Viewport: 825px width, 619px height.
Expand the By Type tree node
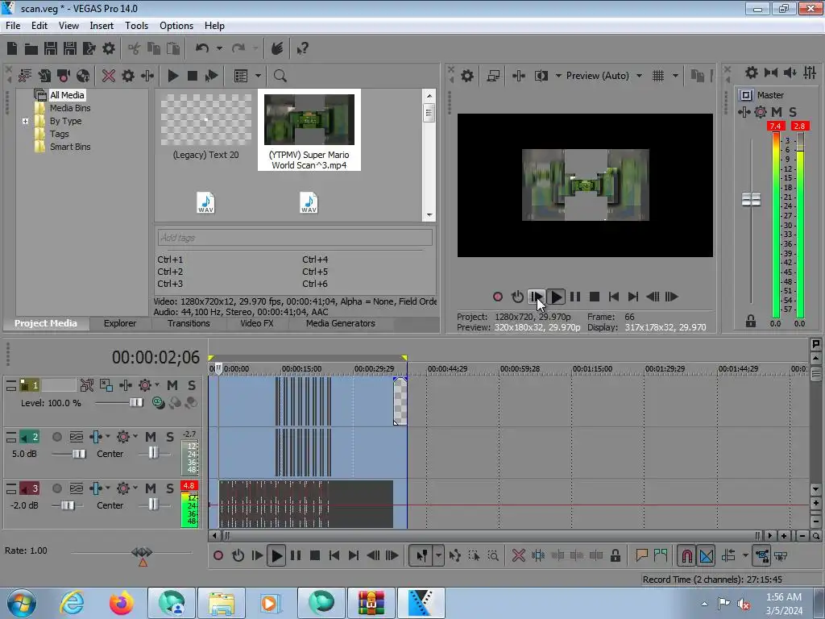tap(25, 121)
